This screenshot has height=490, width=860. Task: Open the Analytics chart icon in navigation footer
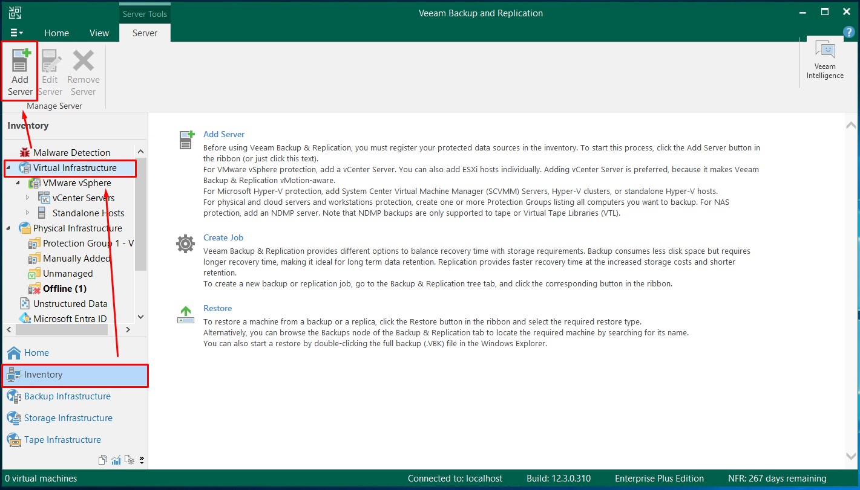pyautogui.click(x=116, y=460)
